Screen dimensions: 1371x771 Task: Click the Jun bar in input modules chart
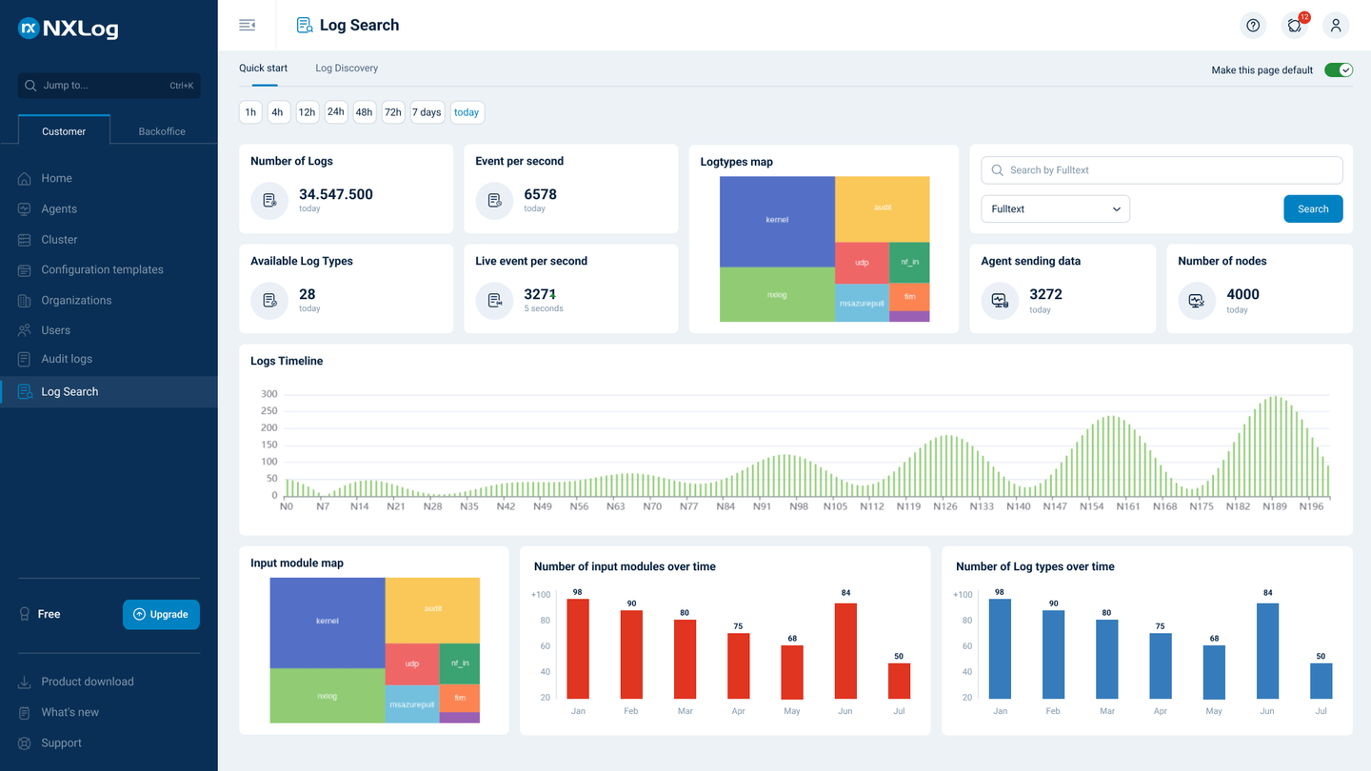(845, 651)
